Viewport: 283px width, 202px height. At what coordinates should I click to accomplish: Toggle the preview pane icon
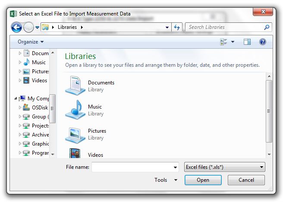tap(247, 42)
